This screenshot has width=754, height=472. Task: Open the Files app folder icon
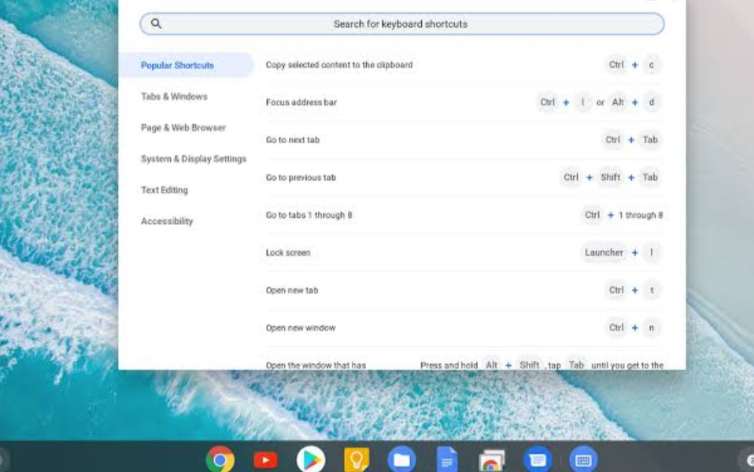(401, 459)
